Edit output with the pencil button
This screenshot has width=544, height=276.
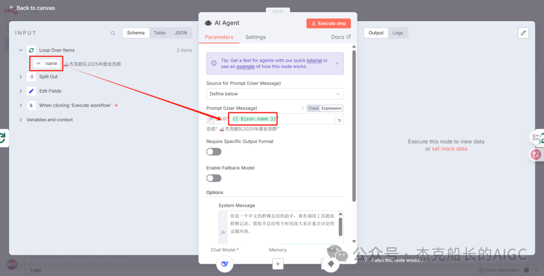pyautogui.click(x=523, y=33)
